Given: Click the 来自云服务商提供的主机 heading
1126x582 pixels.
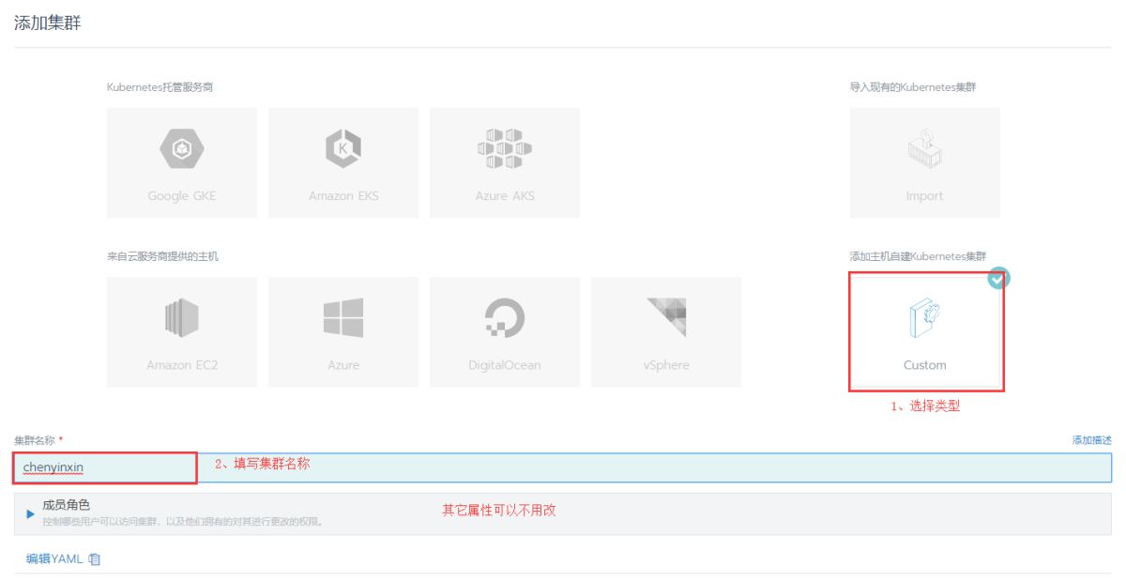Looking at the screenshot, I should (163, 256).
